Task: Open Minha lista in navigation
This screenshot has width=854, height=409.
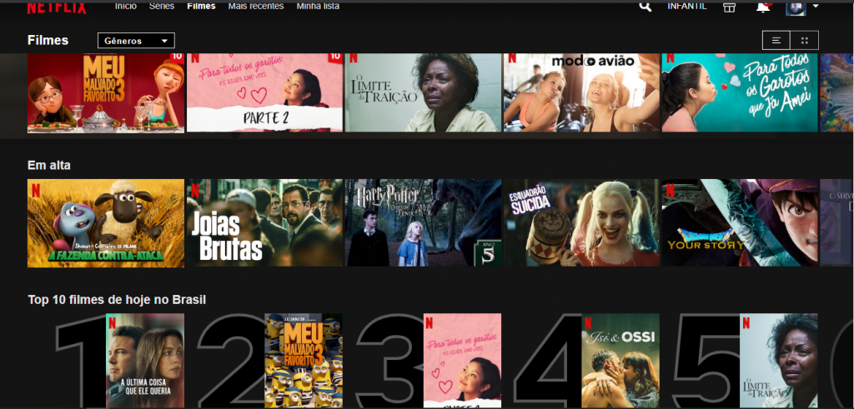Action: [318, 6]
